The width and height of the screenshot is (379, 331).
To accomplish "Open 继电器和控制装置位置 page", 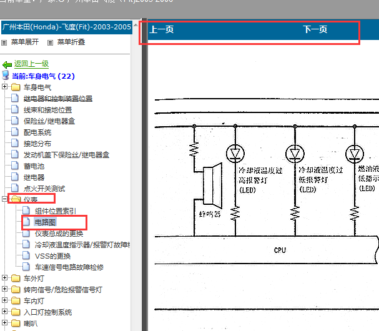I will 58,99.
